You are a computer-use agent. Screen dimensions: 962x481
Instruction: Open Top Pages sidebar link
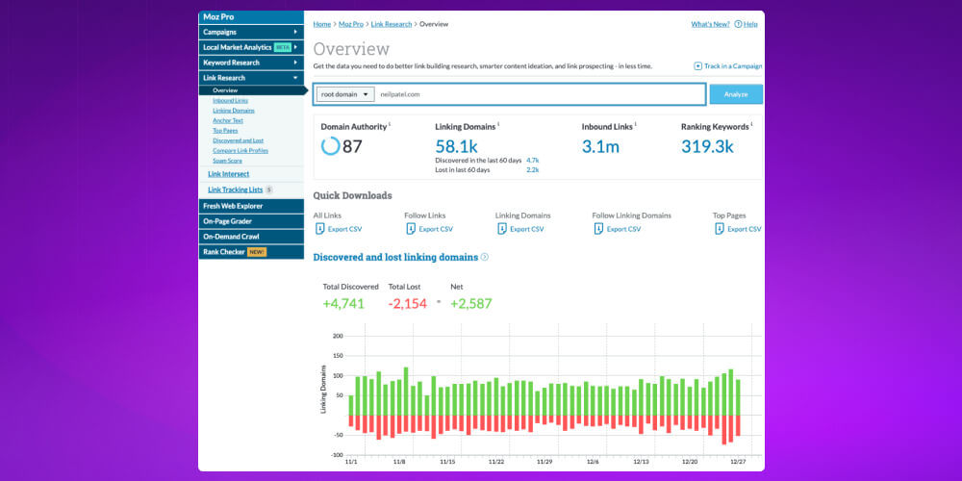click(225, 131)
